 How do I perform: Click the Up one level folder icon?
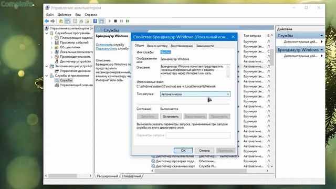click(61, 21)
